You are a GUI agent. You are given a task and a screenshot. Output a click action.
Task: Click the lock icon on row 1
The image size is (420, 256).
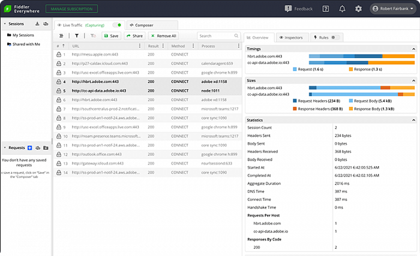coord(59,55)
